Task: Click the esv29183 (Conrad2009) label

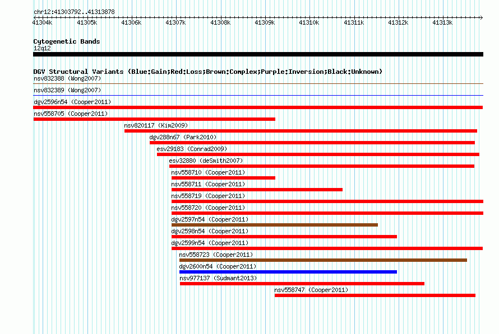Action: 192,149
